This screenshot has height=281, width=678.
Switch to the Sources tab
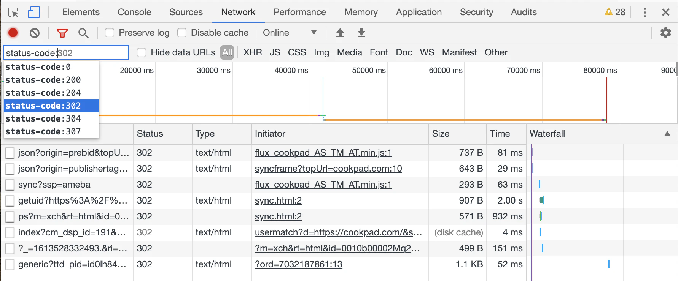[x=186, y=12]
